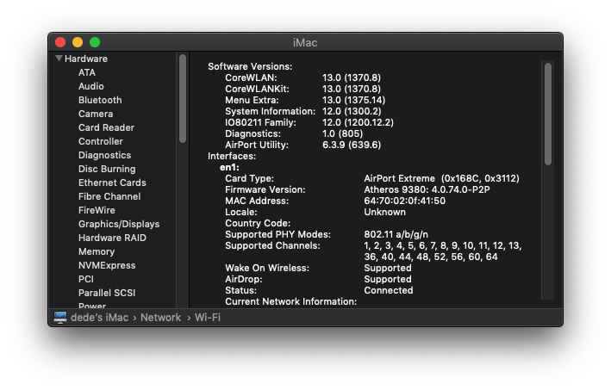
Task: Click the Interfaces heading
Action: pos(232,157)
